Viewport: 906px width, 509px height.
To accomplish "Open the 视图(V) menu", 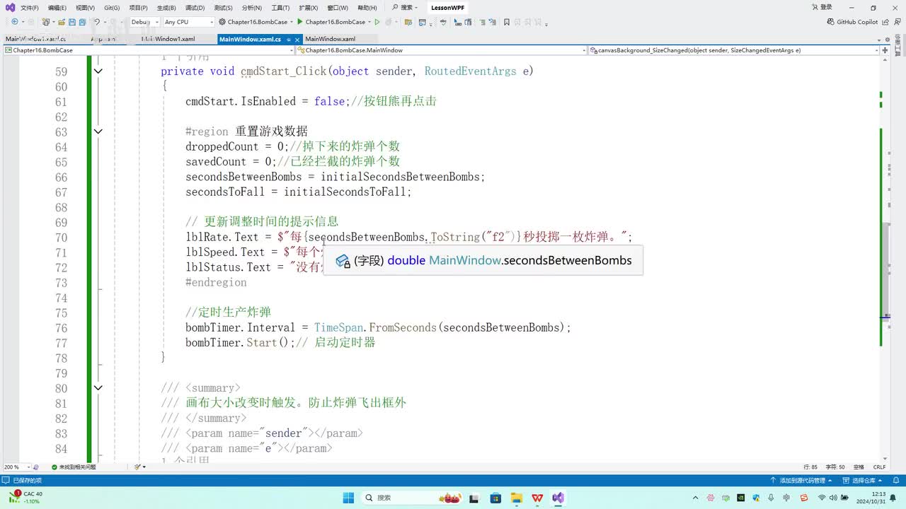I will (85, 8).
